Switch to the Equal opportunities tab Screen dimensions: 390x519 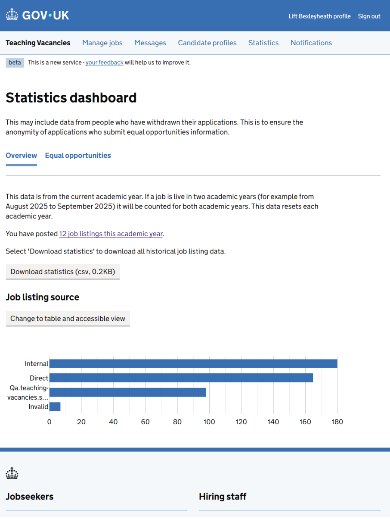(x=78, y=156)
